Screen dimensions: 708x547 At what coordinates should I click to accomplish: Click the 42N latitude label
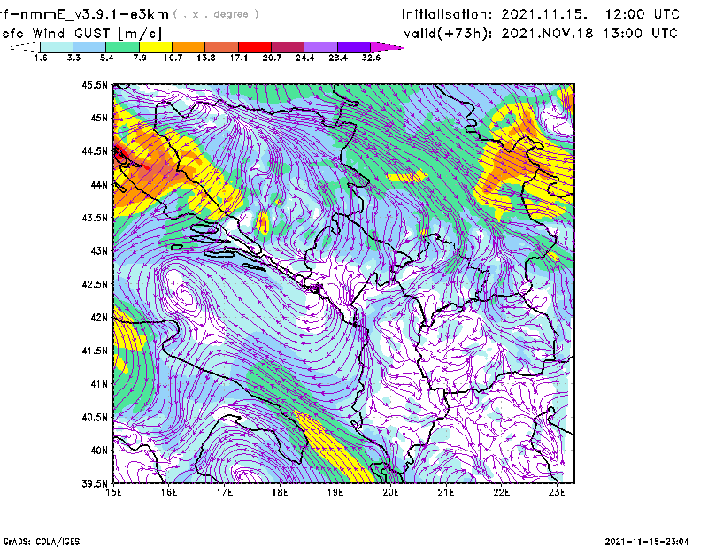(99, 318)
